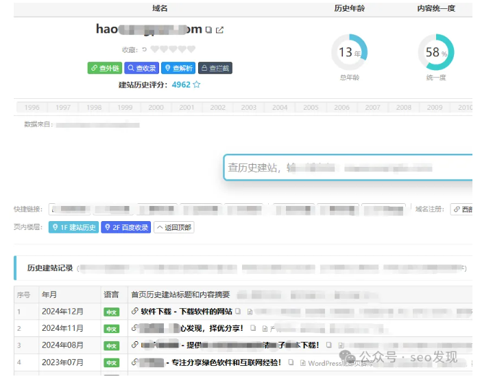
Task: Select year 1996 on the timeline
Action: pyautogui.click(x=32, y=107)
